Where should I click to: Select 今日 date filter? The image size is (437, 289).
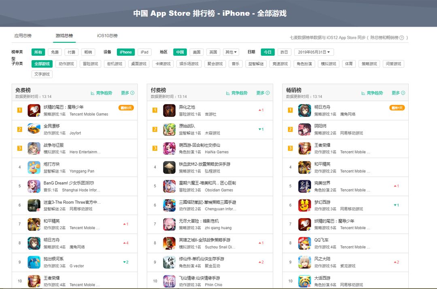point(268,52)
